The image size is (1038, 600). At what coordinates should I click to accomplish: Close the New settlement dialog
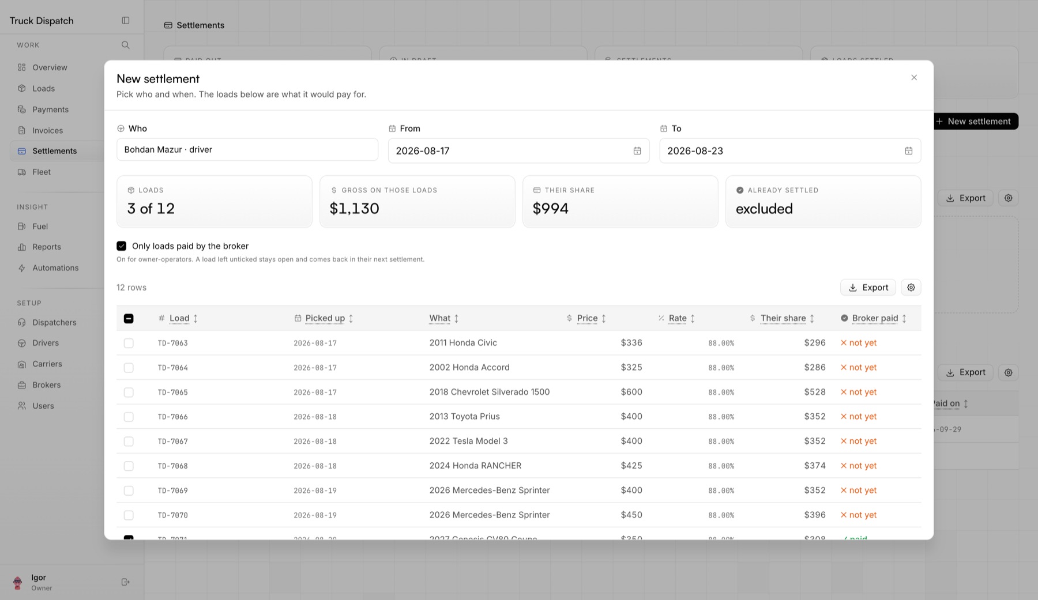tap(914, 78)
